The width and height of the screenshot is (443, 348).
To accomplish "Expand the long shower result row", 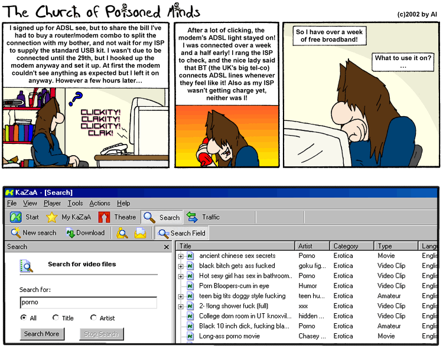I will [181, 307].
